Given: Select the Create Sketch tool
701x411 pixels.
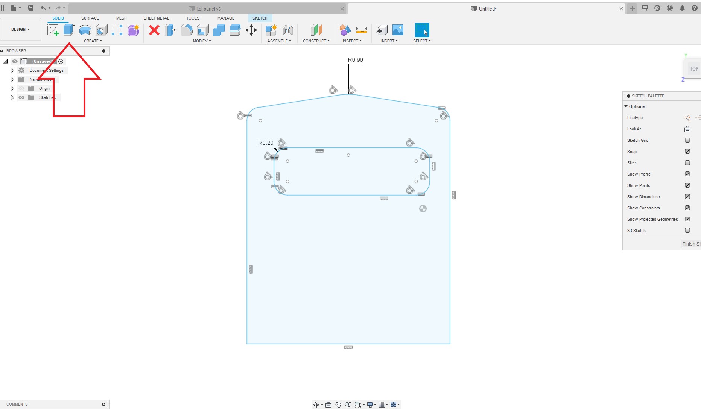Looking at the screenshot, I should (53, 30).
